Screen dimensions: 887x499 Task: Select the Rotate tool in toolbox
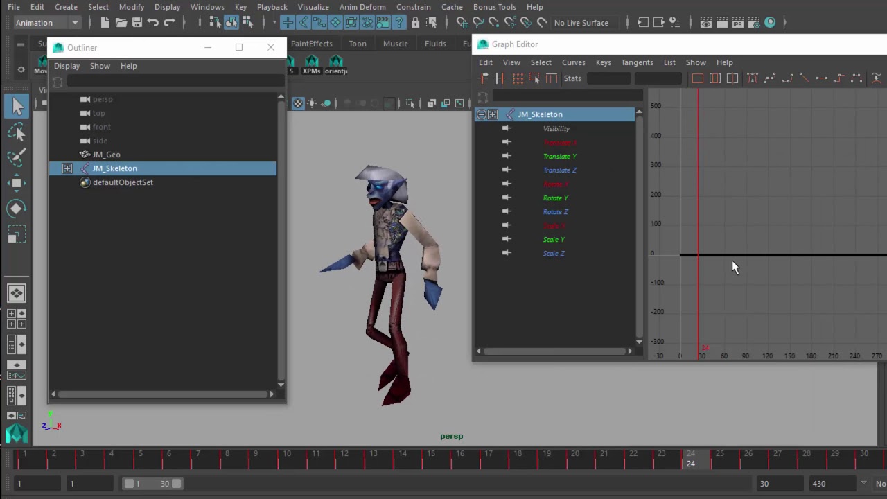[x=17, y=208]
